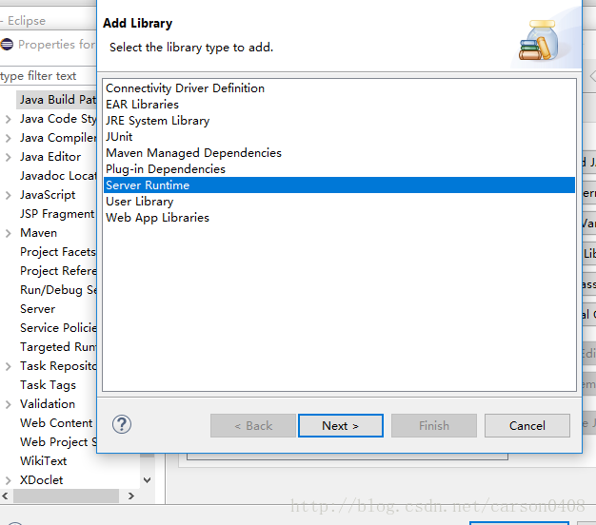The image size is (596, 525).
Task: Expand the XDoclet tree node
Action: pyautogui.click(x=8, y=480)
